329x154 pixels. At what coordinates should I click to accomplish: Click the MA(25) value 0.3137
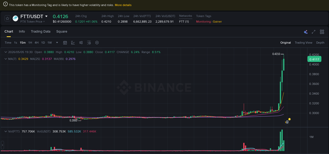click(47, 59)
